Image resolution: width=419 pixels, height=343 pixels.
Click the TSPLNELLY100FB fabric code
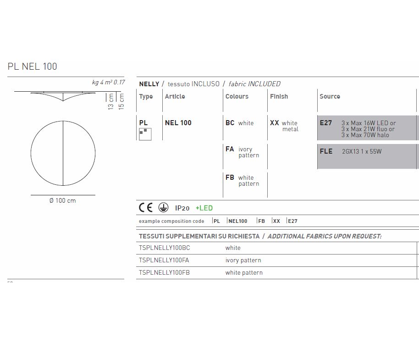pyautogui.click(x=164, y=273)
